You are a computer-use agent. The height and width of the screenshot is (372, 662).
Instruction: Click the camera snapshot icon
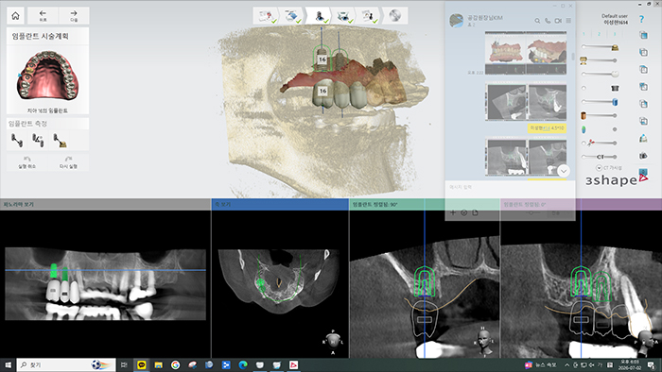coord(643,156)
